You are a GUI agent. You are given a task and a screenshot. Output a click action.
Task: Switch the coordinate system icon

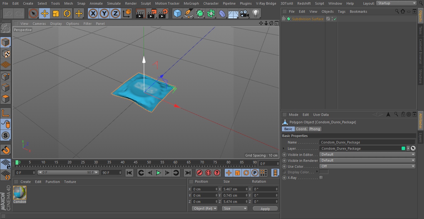127,13
